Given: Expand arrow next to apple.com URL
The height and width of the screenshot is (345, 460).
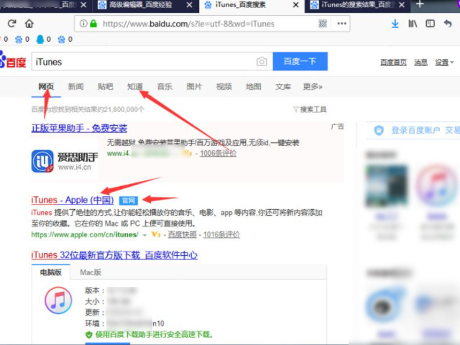Looking at the screenshot, I should [144, 235].
